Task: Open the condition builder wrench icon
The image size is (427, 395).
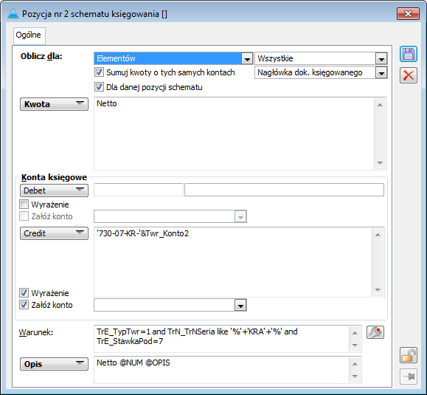Action: pyautogui.click(x=375, y=332)
